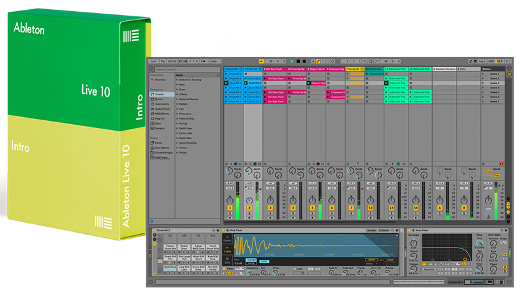Viewport: 522px width, 298px height.
Task: Click Auto Filter Freq knob
Action: (479, 242)
